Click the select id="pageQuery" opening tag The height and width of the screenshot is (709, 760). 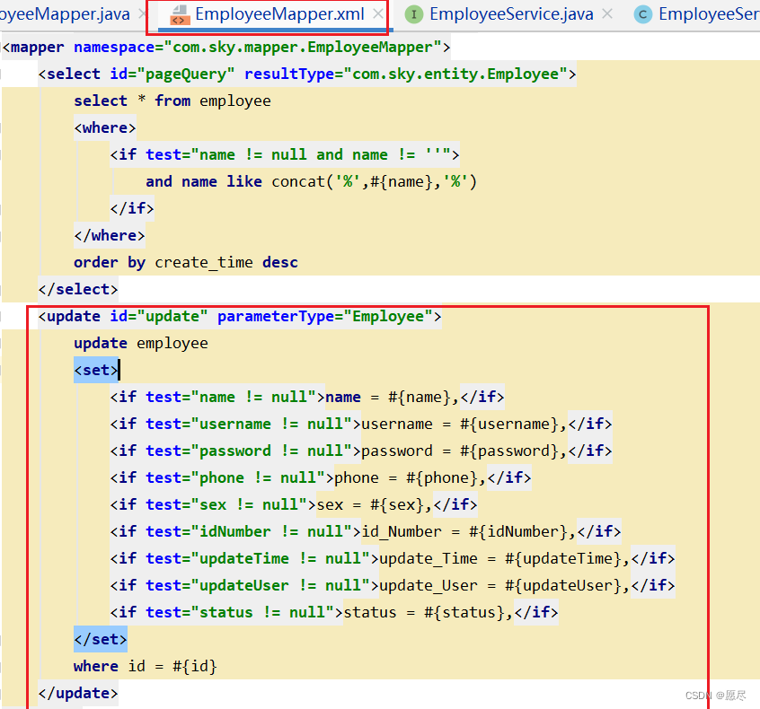pyautogui.click(x=307, y=74)
